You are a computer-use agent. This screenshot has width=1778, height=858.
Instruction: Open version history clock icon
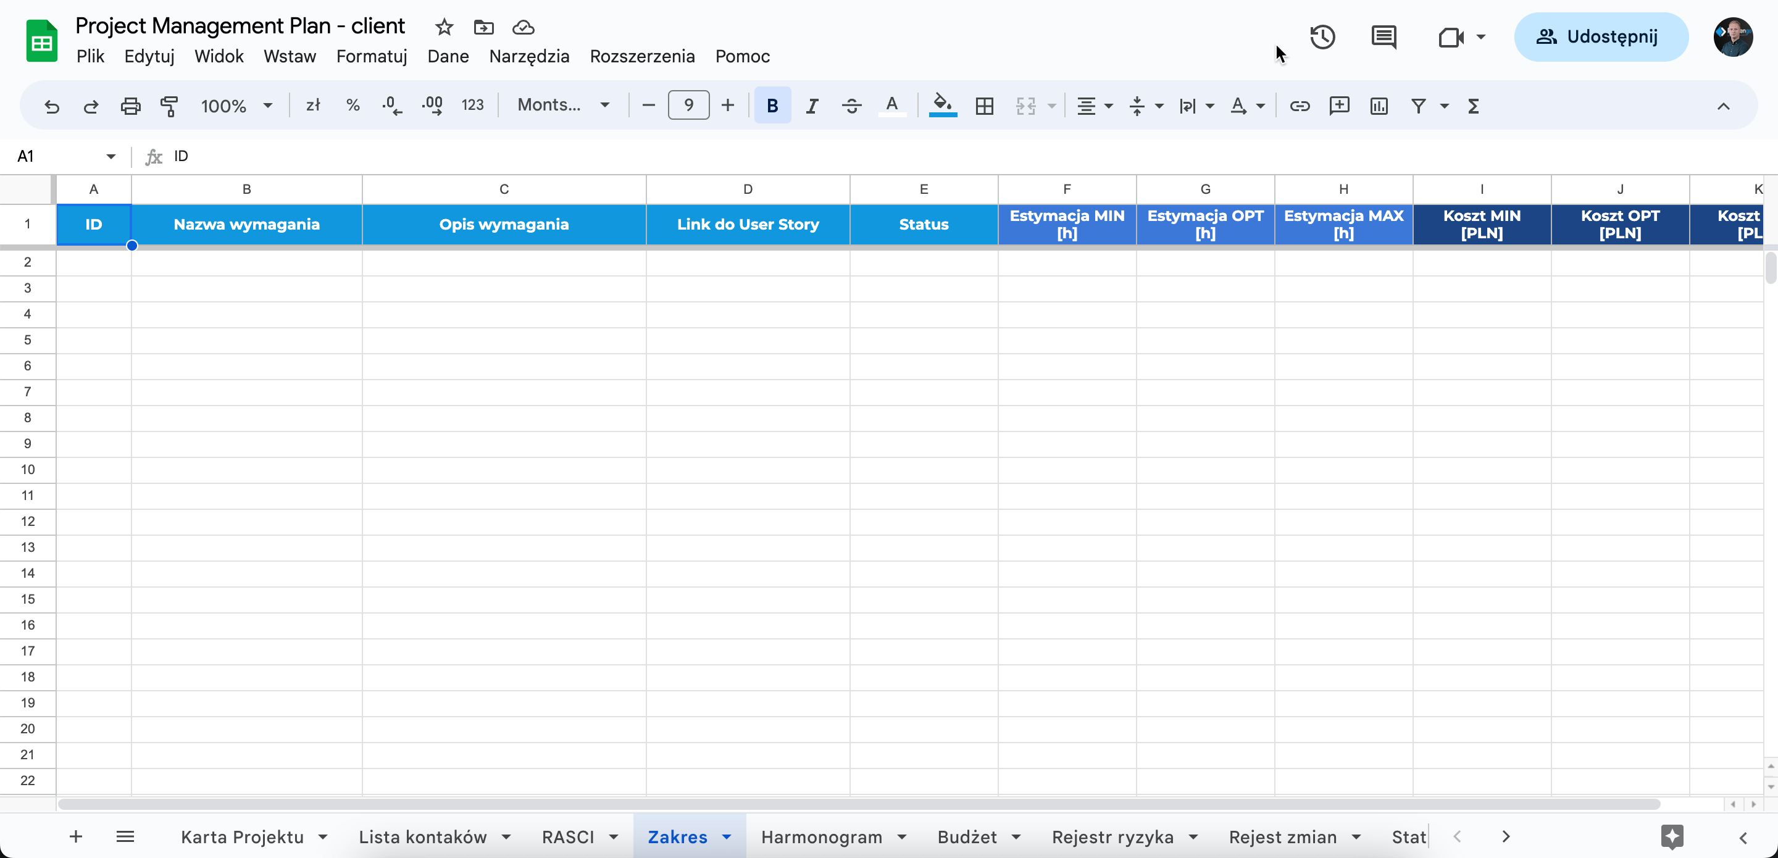pos(1322,36)
